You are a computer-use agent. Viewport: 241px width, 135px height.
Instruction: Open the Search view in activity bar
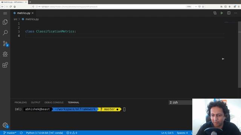pos(5,33)
